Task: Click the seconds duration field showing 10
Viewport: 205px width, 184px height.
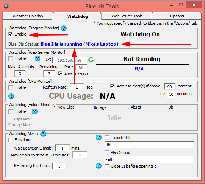Action: tap(171, 94)
